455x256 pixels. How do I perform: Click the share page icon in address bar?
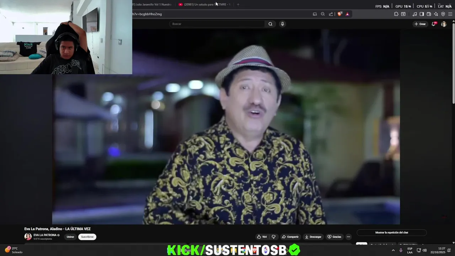pos(331,14)
